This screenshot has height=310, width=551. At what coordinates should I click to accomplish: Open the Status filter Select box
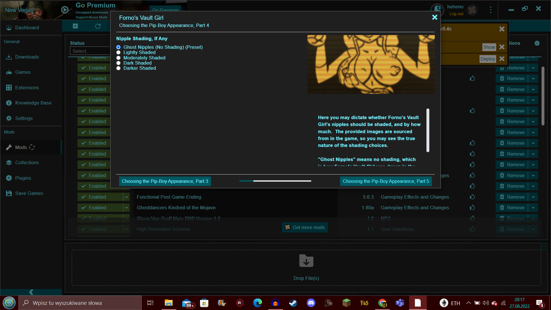pyautogui.click(x=90, y=51)
